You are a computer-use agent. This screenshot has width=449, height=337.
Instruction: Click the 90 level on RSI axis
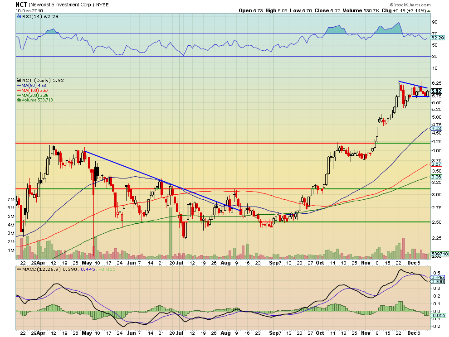click(x=434, y=22)
